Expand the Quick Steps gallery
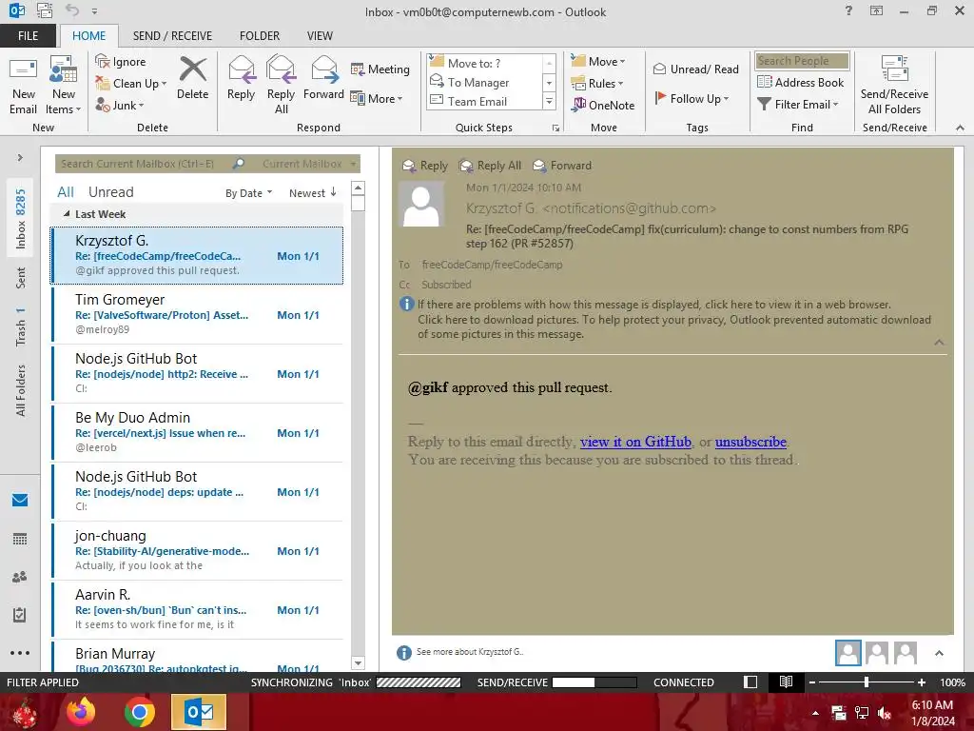Viewport: 974px width, 731px height. pyautogui.click(x=549, y=101)
